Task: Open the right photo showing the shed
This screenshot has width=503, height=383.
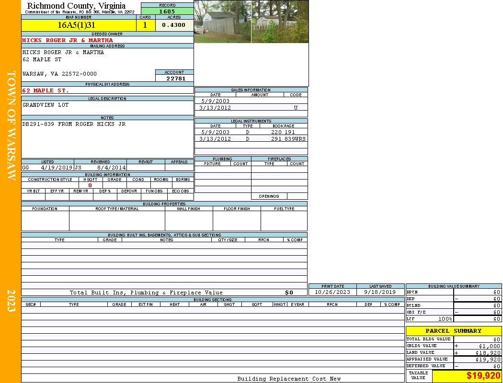Action: coord(280,22)
